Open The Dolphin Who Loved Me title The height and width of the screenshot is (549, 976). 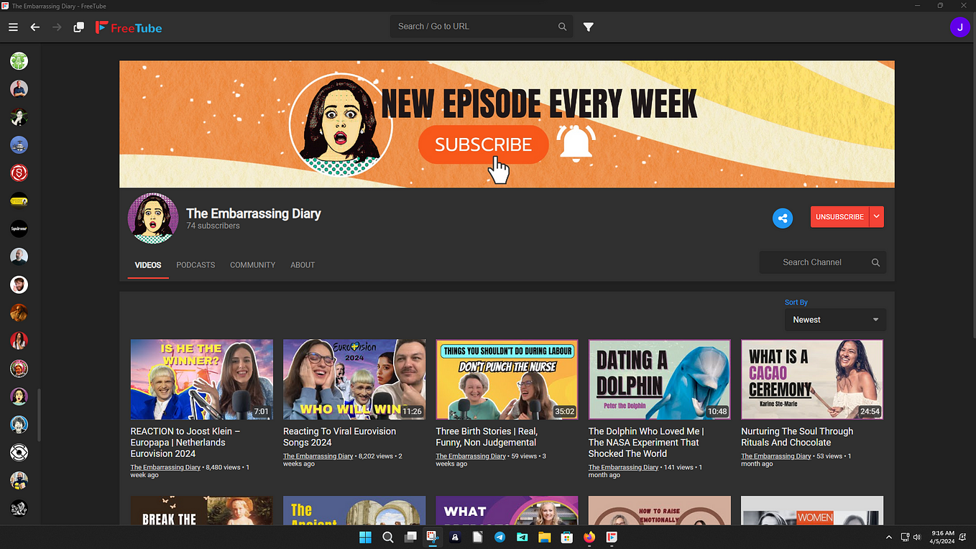(645, 443)
